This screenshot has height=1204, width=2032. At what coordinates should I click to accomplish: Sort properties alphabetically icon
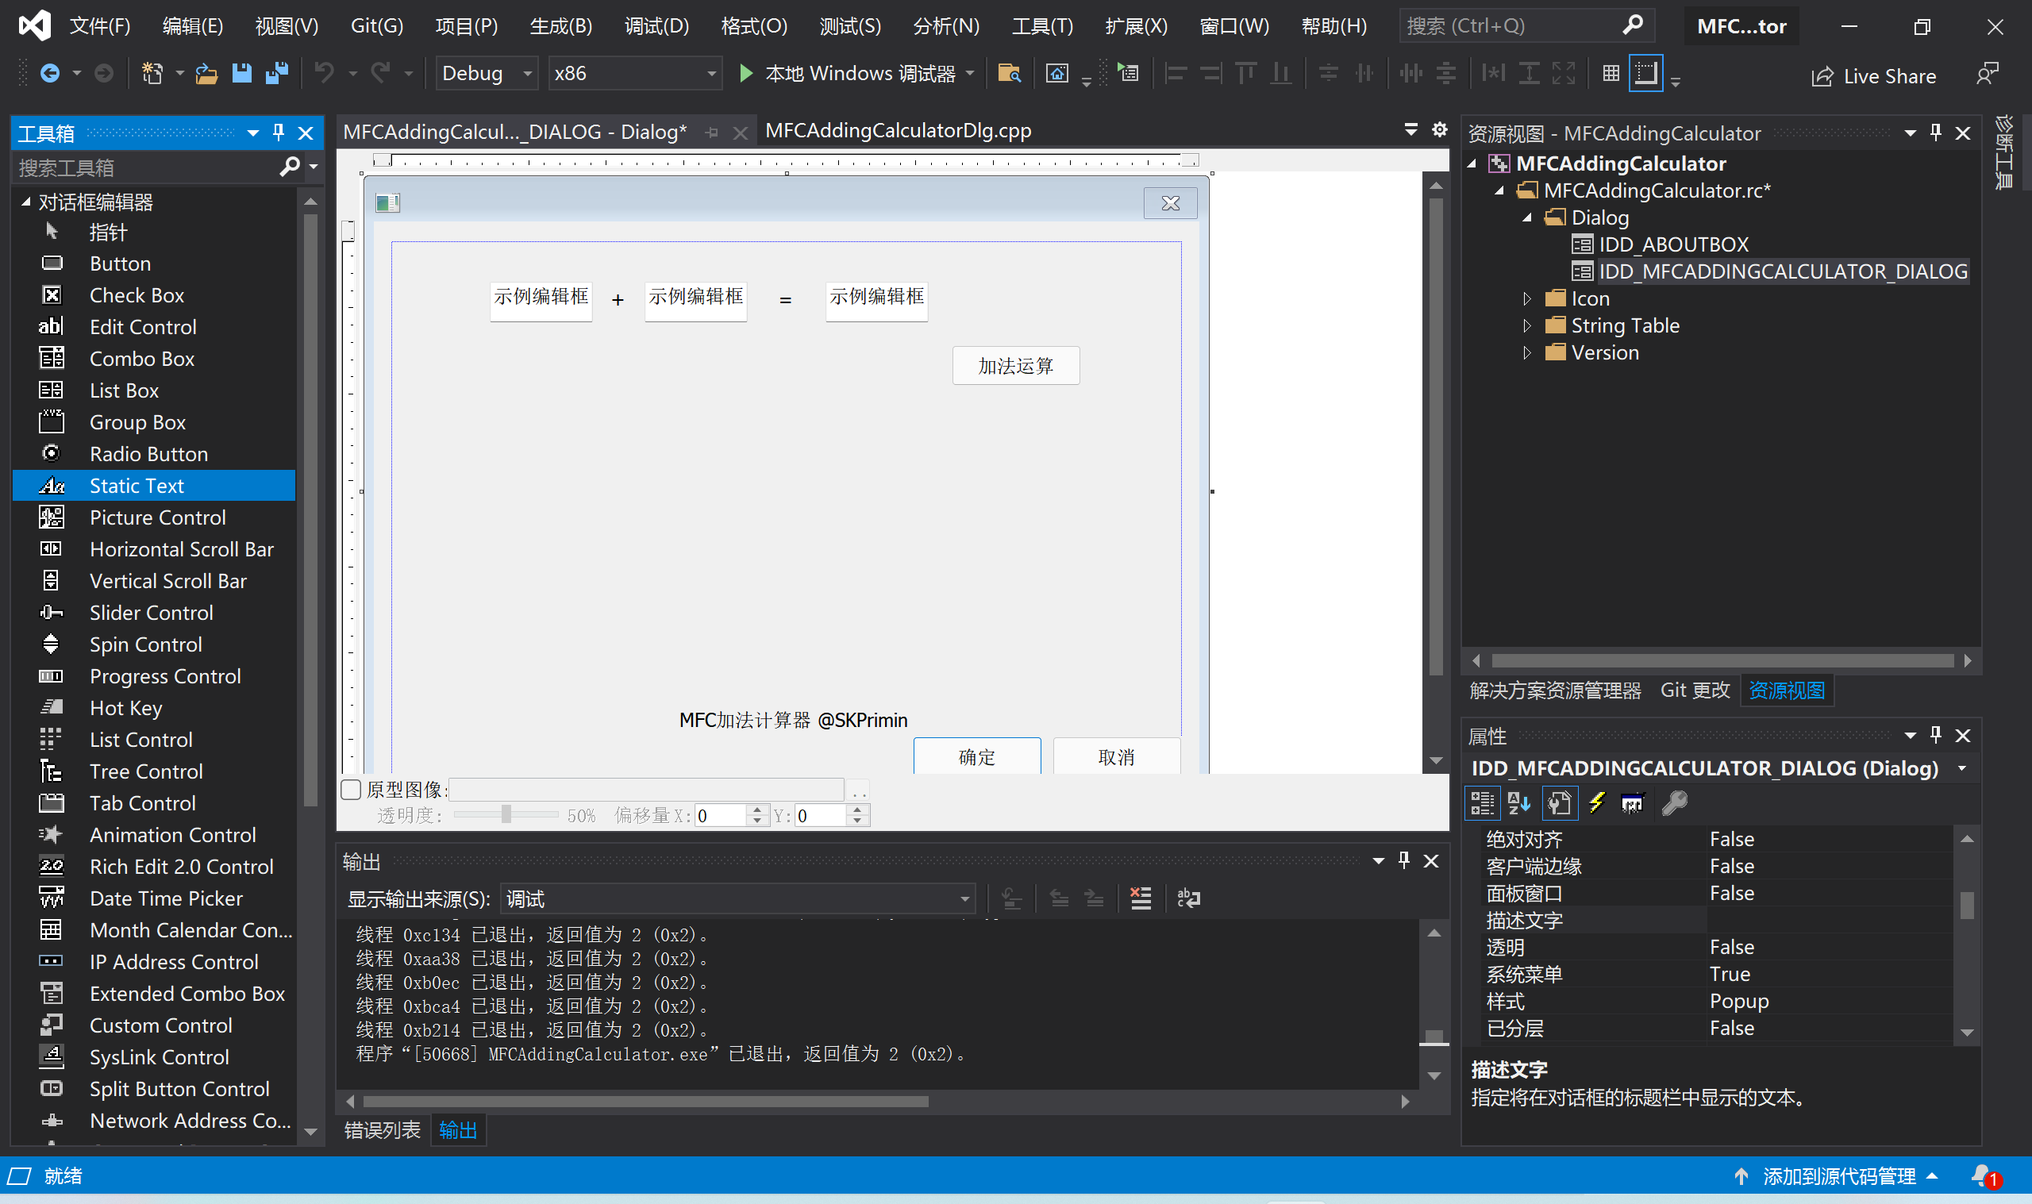click(1518, 803)
